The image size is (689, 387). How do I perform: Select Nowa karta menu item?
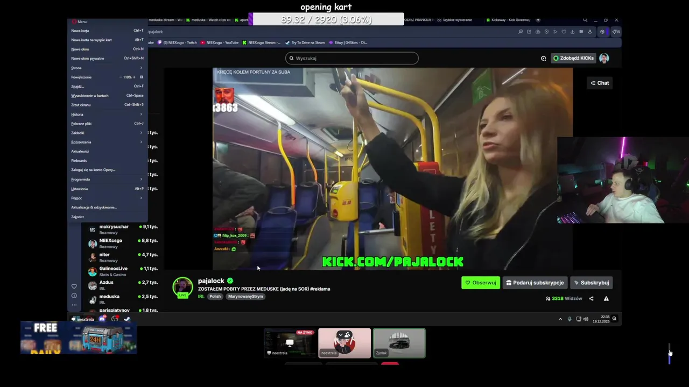point(108,31)
